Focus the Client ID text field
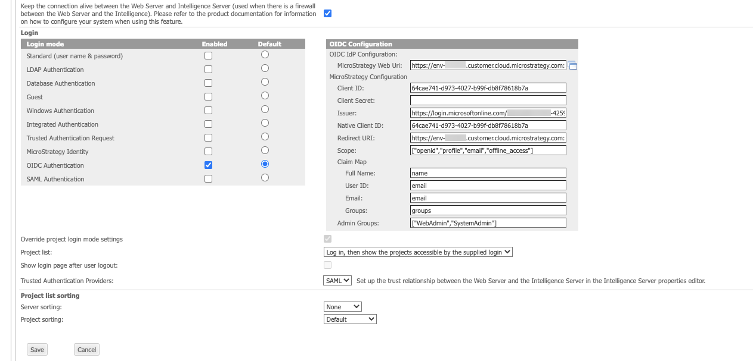This screenshot has width=753, height=361. tap(488, 88)
